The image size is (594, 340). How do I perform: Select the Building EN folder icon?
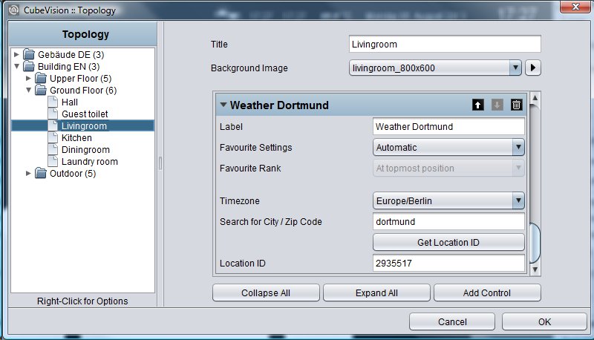29,66
